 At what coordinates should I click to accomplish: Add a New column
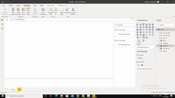(24, 11)
